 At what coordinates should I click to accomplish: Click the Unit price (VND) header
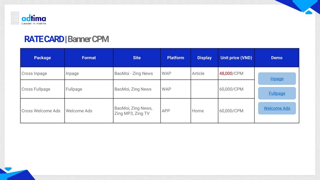pos(236,58)
